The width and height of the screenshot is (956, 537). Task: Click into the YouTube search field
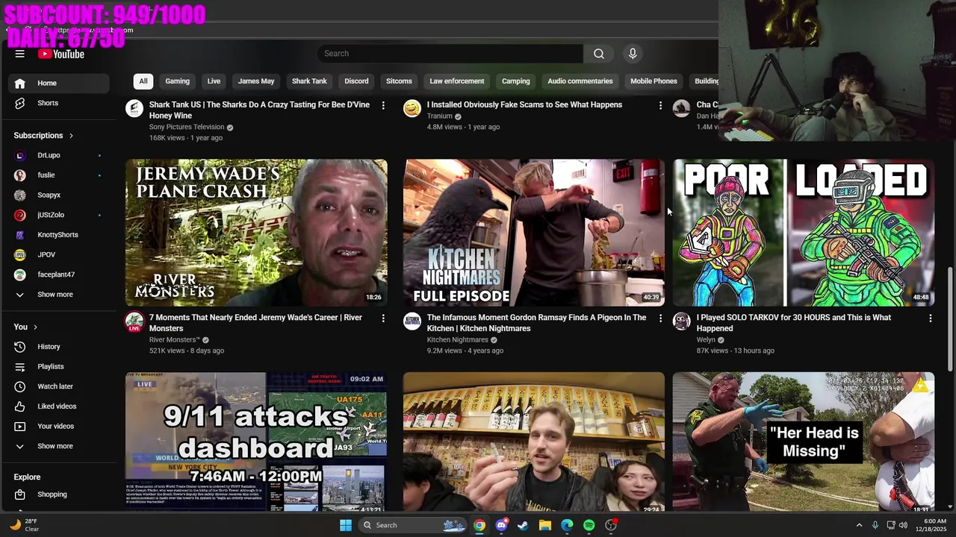(450, 54)
